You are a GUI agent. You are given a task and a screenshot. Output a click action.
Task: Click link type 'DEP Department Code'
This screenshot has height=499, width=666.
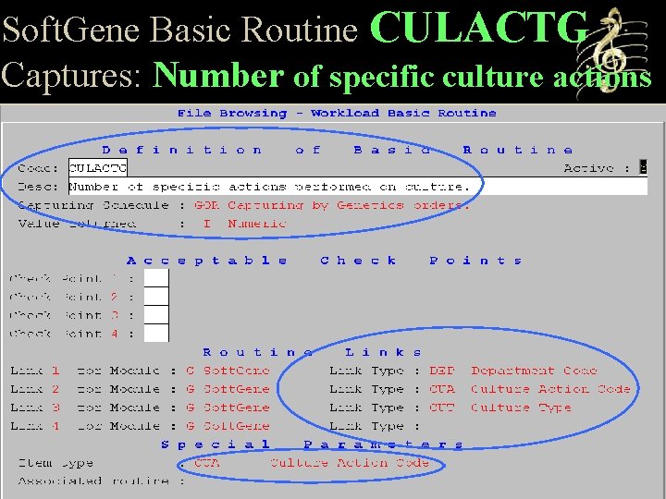tap(513, 371)
